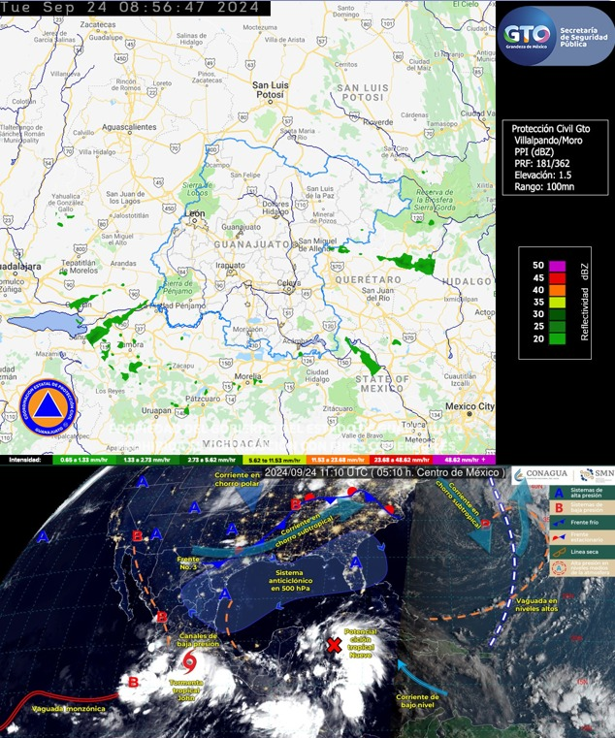
Task: Click the Zacatecas city label
Action: click(98, 24)
